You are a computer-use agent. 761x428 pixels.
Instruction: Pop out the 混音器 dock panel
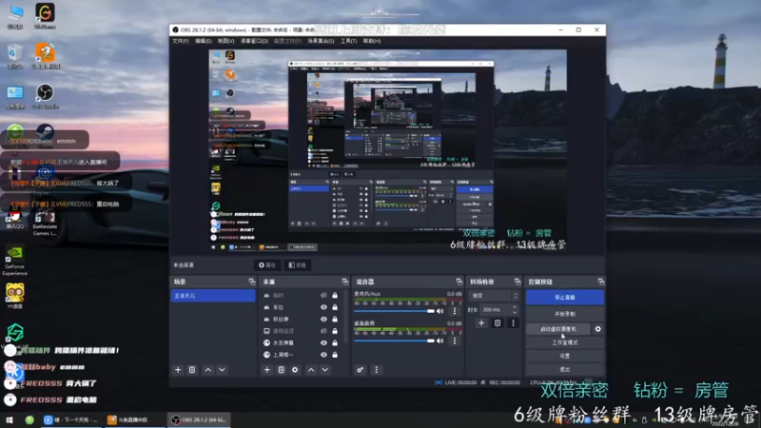459,282
